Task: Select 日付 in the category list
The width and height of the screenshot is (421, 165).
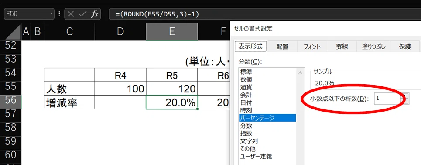Action: pos(267,102)
